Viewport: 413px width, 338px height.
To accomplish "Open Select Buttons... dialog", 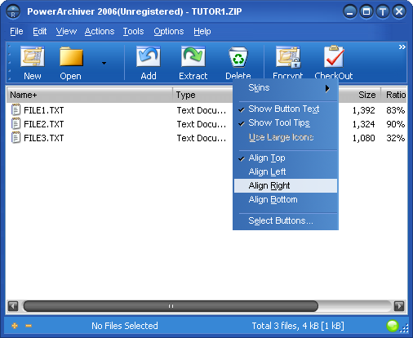I will click(286, 220).
